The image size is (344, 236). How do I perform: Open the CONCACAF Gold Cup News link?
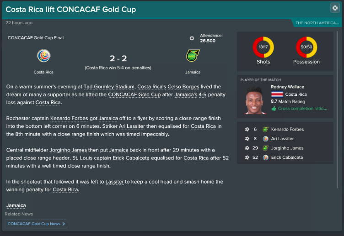click(34, 224)
